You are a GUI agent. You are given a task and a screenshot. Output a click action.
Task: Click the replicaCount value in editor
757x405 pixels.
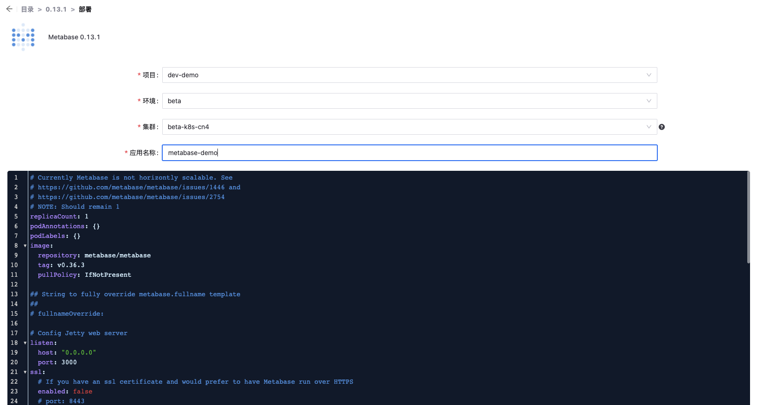pyautogui.click(x=86, y=217)
